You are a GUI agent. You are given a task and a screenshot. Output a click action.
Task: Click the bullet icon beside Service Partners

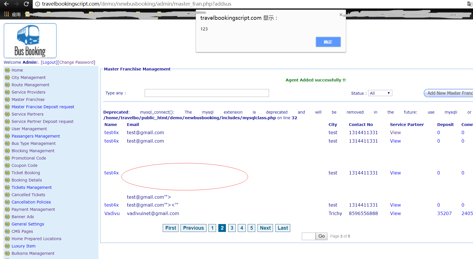(7, 114)
